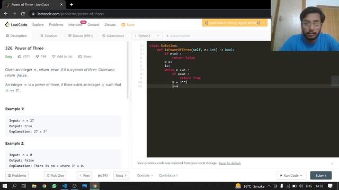The image size is (339, 190).
Task: Click the LeetCode logo
Action: tap(16, 25)
